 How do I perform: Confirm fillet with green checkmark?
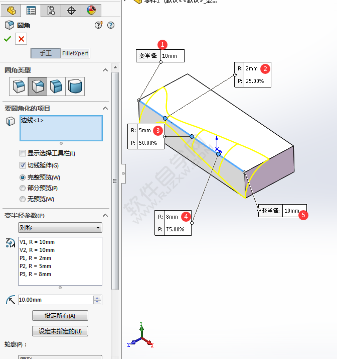pos(8,39)
